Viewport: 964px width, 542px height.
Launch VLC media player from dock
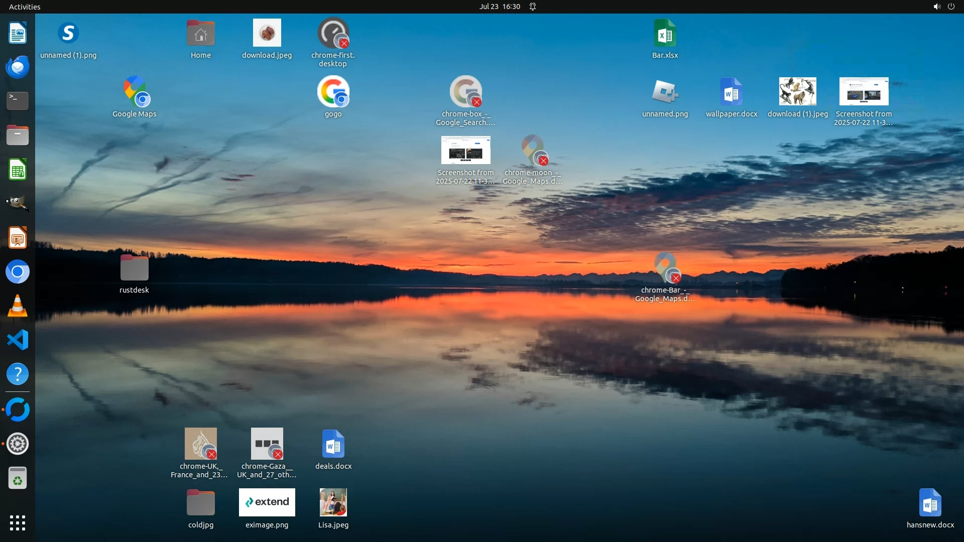click(18, 306)
